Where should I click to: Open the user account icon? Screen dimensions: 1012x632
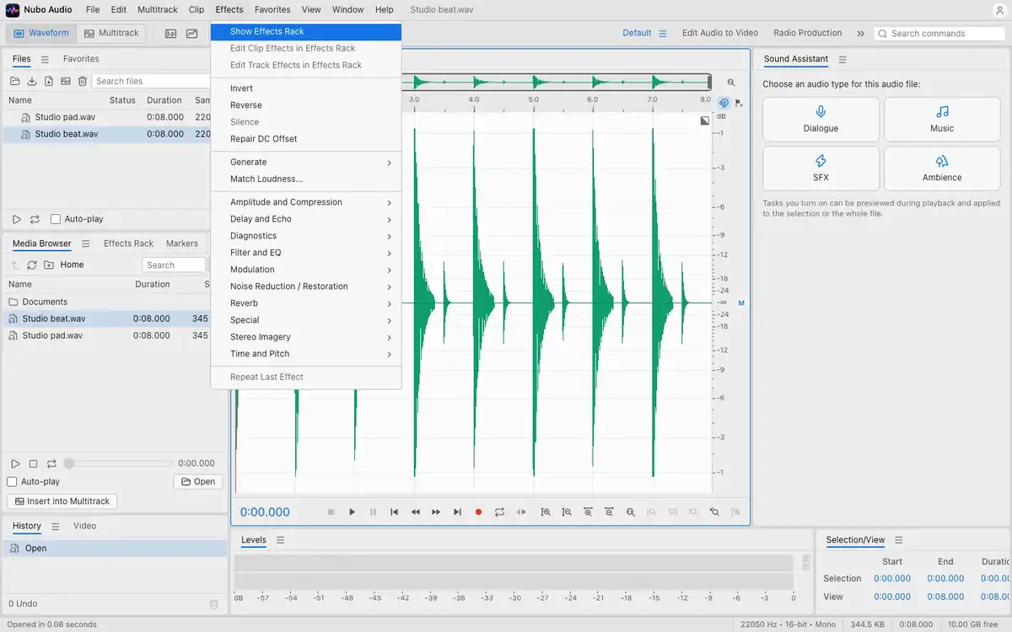(999, 10)
